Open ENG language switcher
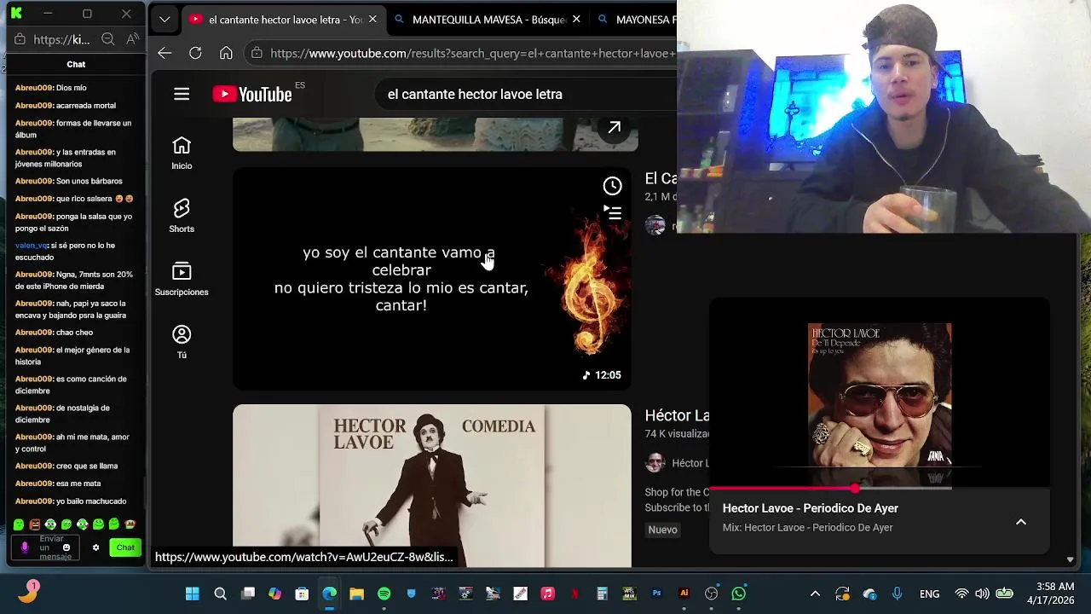This screenshot has height=614, width=1091. (x=929, y=594)
